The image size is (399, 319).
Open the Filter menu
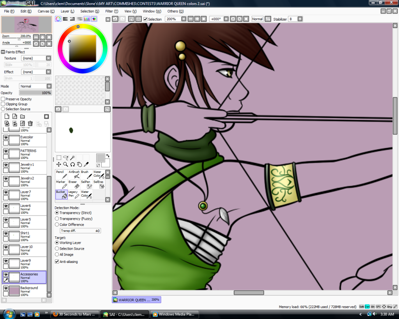tap(112, 11)
